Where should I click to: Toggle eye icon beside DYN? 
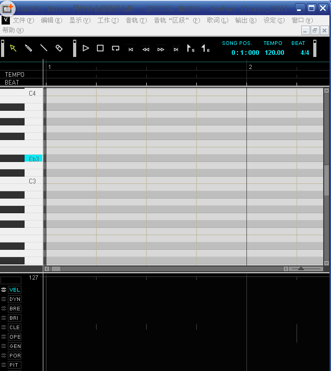(x=4, y=299)
